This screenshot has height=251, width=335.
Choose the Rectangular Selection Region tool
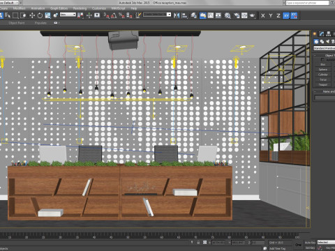15,15
